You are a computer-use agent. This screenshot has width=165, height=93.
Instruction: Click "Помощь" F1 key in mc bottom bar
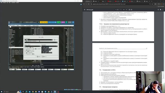[12, 69]
